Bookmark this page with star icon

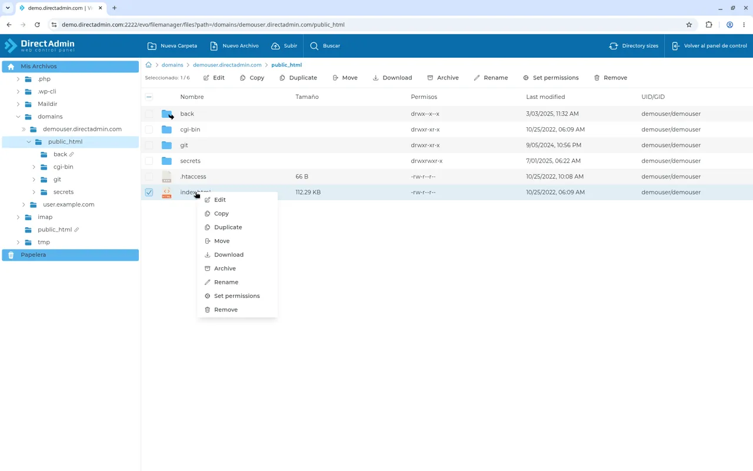[689, 25]
